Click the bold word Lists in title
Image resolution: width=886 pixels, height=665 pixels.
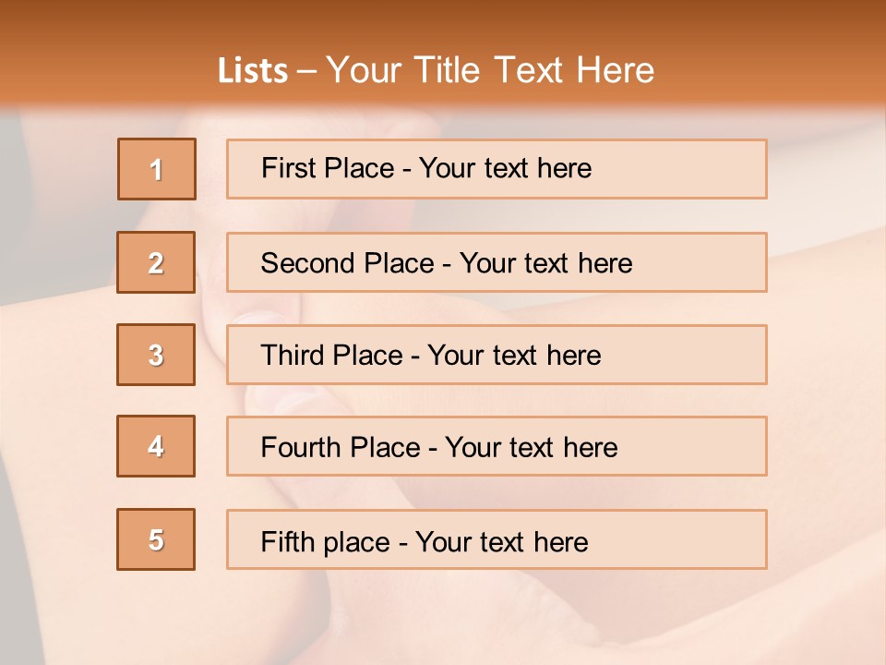coord(253,70)
